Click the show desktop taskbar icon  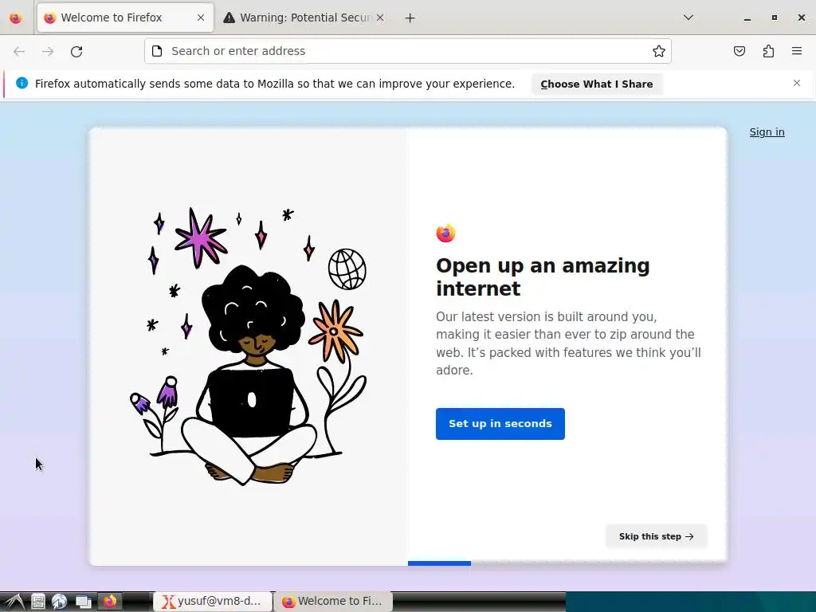coord(83,602)
